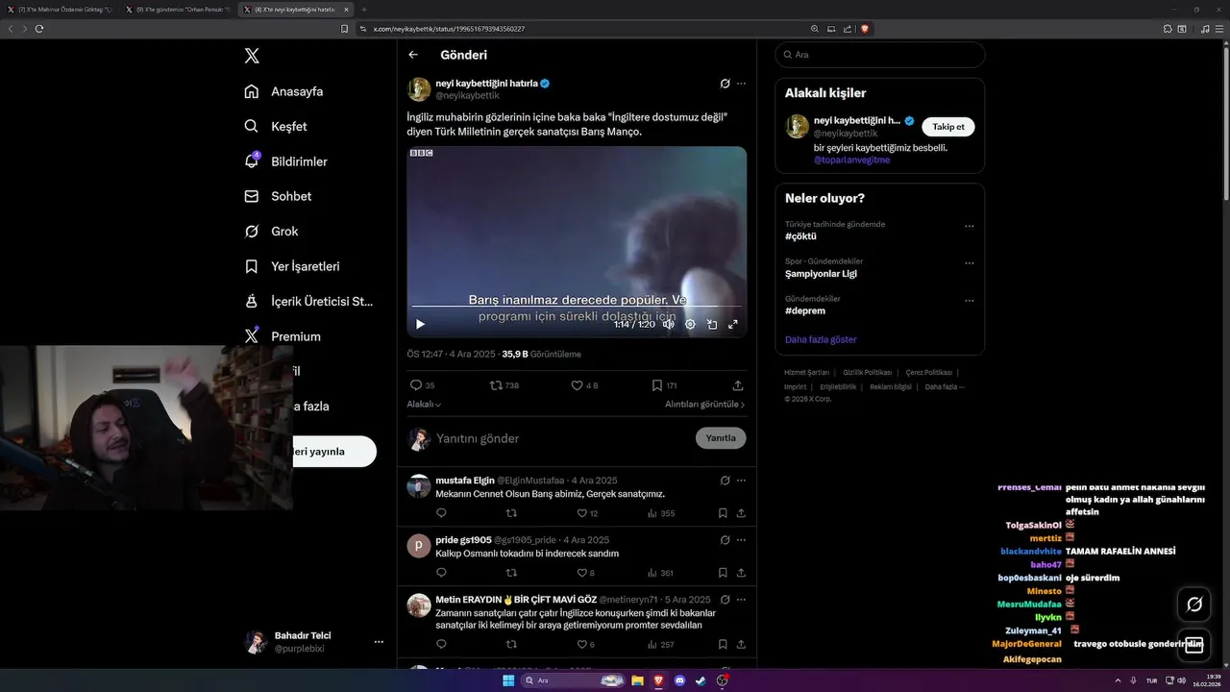Open a new browser tab
The width and height of the screenshot is (1230, 692).
(364, 9)
